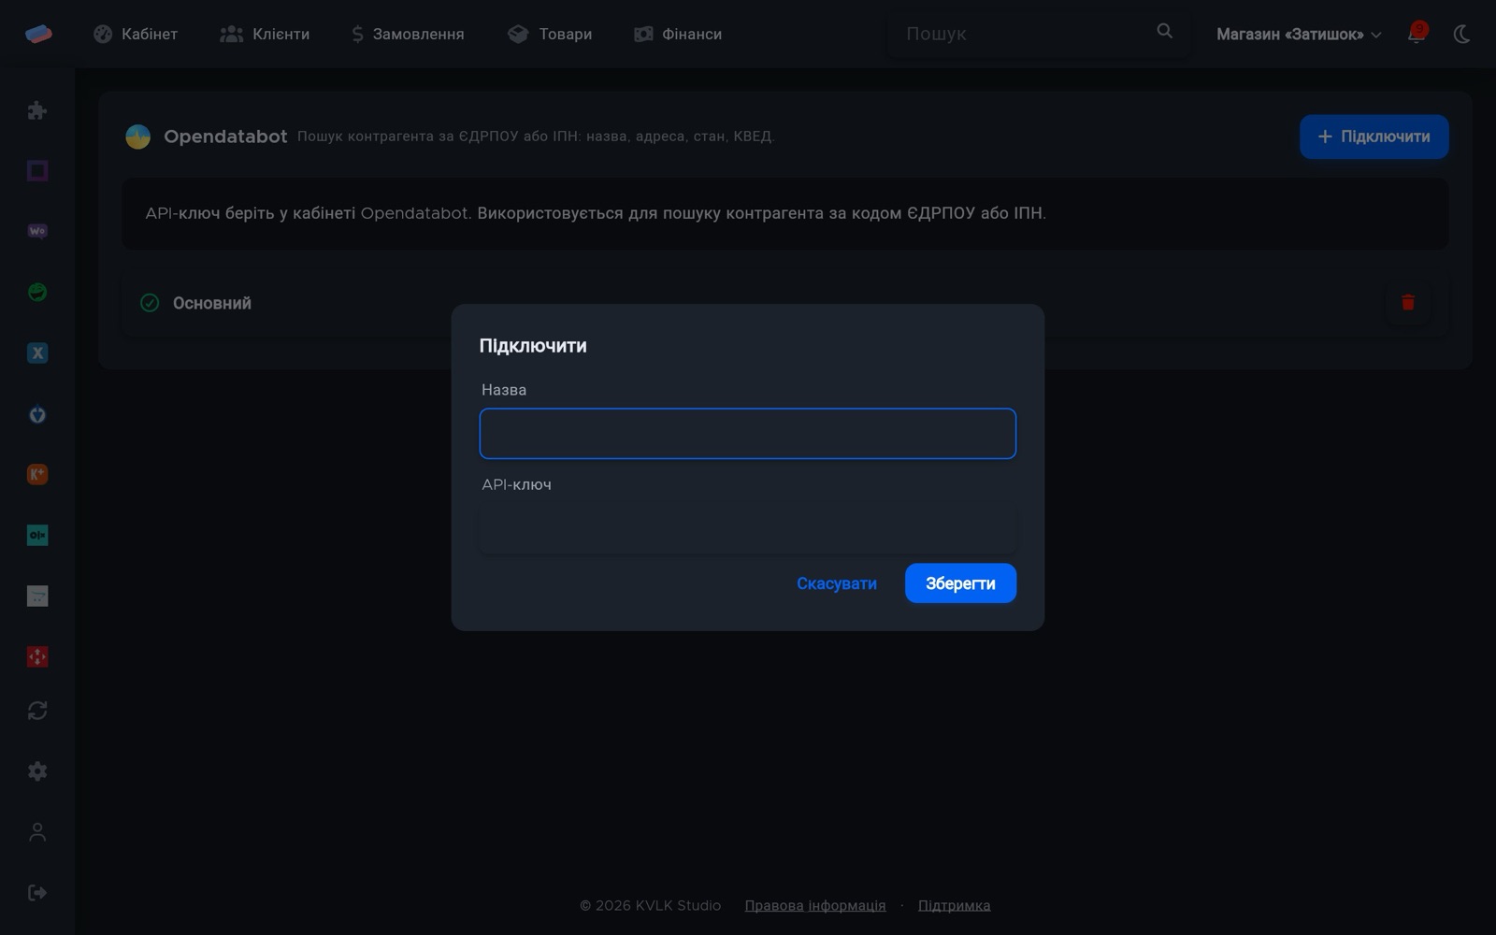The width and height of the screenshot is (1496, 935).
Task: Toggle the dark mode moon icon
Action: point(1462,34)
